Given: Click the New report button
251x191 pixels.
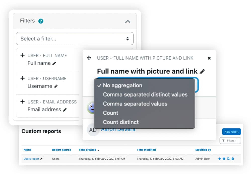Looking at the screenshot, I should (231, 132).
